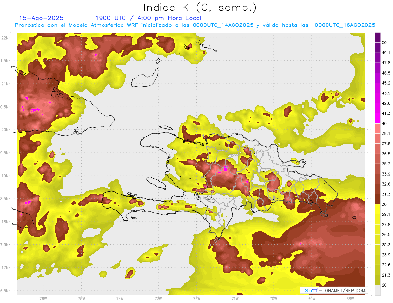Click the '1900 UTC / 4:00 pm Hora Local' text
The width and height of the screenshot is (393, 303).
click(148, 18)
